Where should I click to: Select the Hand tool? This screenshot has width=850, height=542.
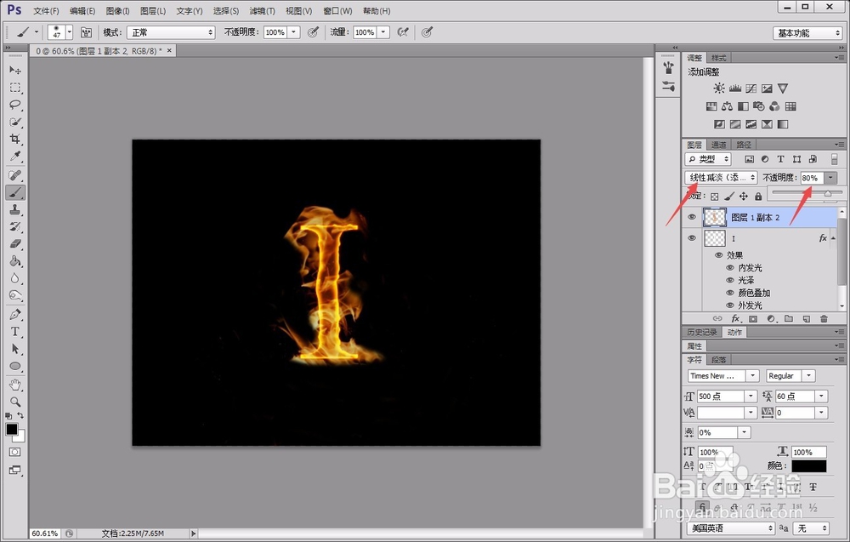click(15, 385)
